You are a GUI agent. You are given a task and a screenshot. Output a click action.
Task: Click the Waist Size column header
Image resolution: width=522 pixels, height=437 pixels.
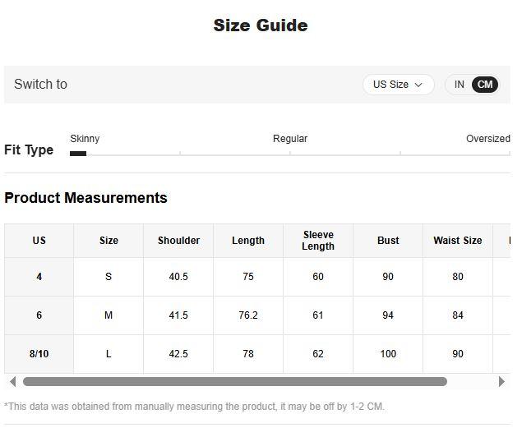pos(458,241)
